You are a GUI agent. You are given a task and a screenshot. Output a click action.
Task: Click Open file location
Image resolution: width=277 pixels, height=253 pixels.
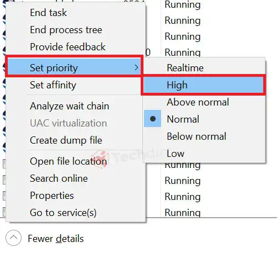pos(76,161)
